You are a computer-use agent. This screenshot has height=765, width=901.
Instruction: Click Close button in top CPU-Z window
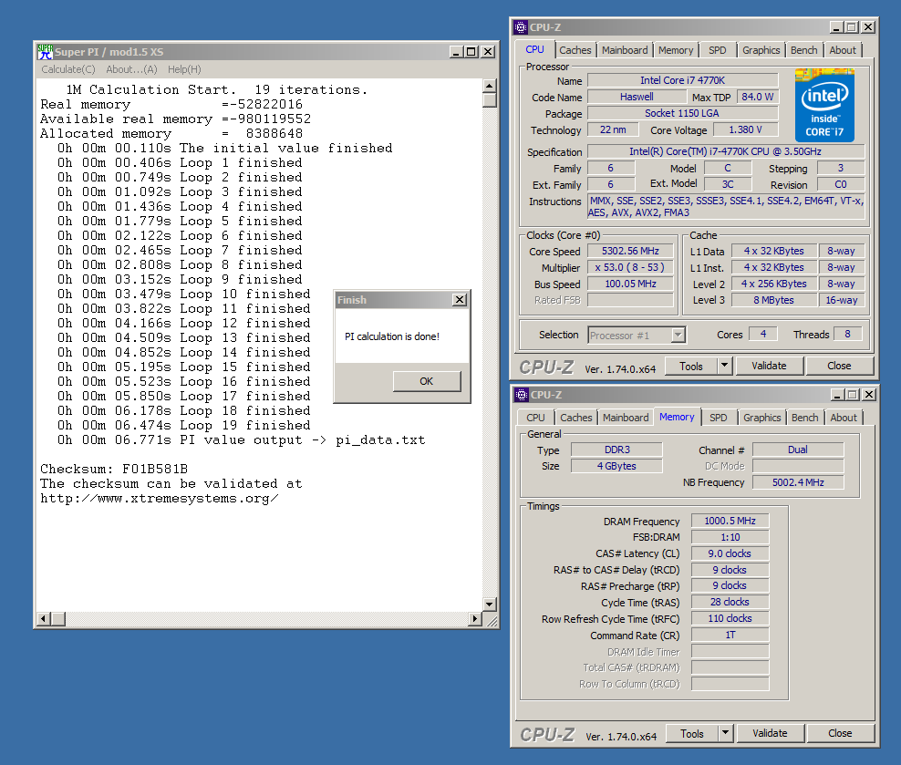[839, 366]
